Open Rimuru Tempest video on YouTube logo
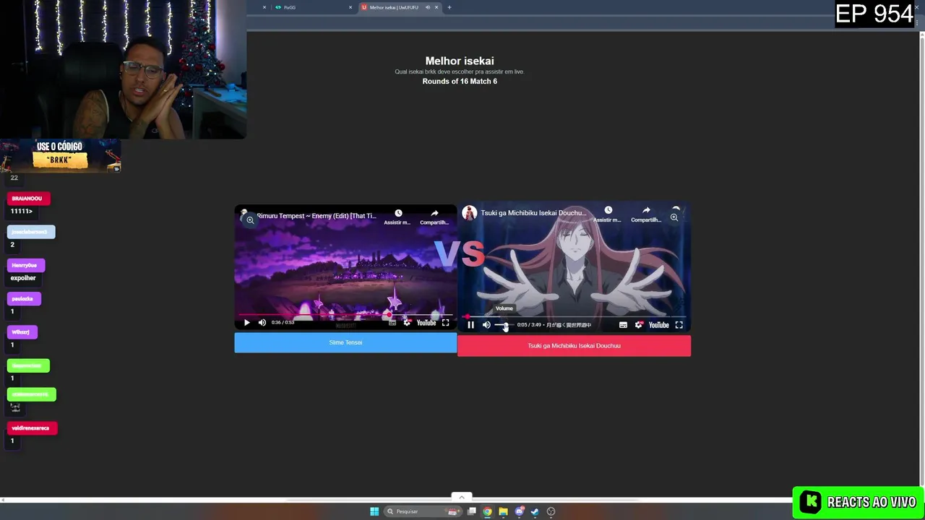The height and width of the screenshot is (520, 925). (x=426, y=323)
